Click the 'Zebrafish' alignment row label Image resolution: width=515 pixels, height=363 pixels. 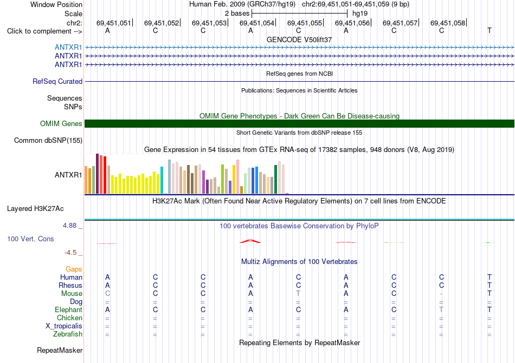tap(68, 334)
